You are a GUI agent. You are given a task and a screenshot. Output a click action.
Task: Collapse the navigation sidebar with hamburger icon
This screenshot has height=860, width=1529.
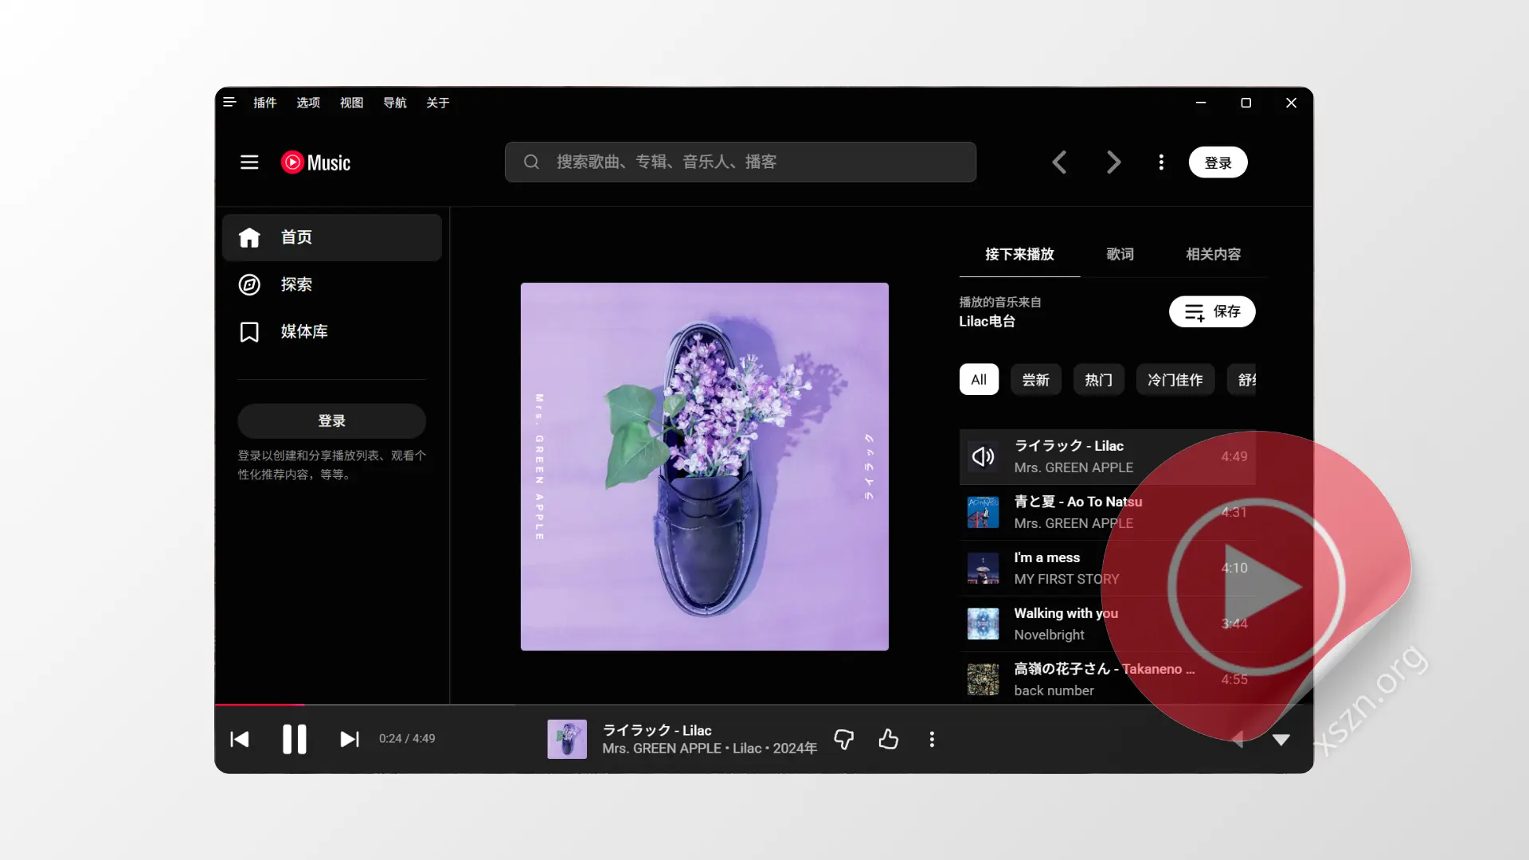249,162
